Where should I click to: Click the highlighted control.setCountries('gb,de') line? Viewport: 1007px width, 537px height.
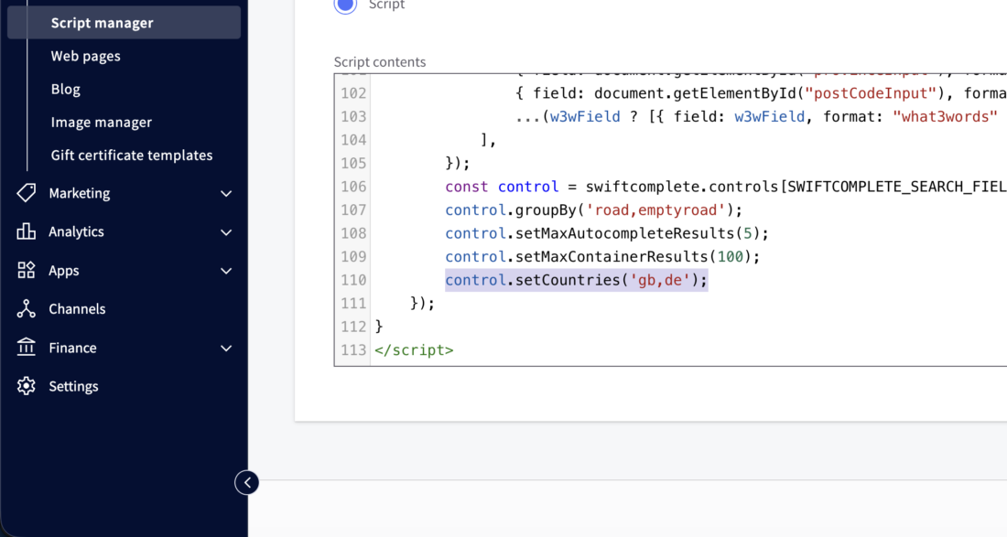point(576,280)
